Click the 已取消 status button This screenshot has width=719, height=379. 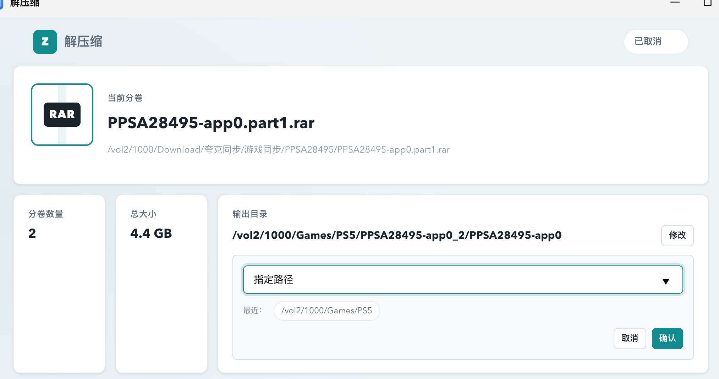656,42
